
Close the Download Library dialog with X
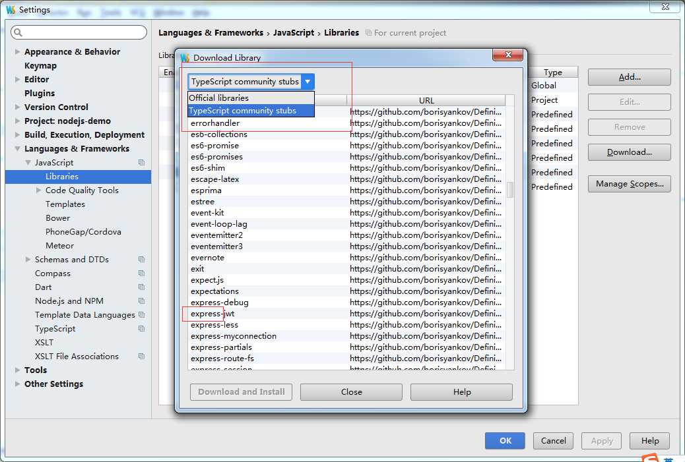(507, 55)
